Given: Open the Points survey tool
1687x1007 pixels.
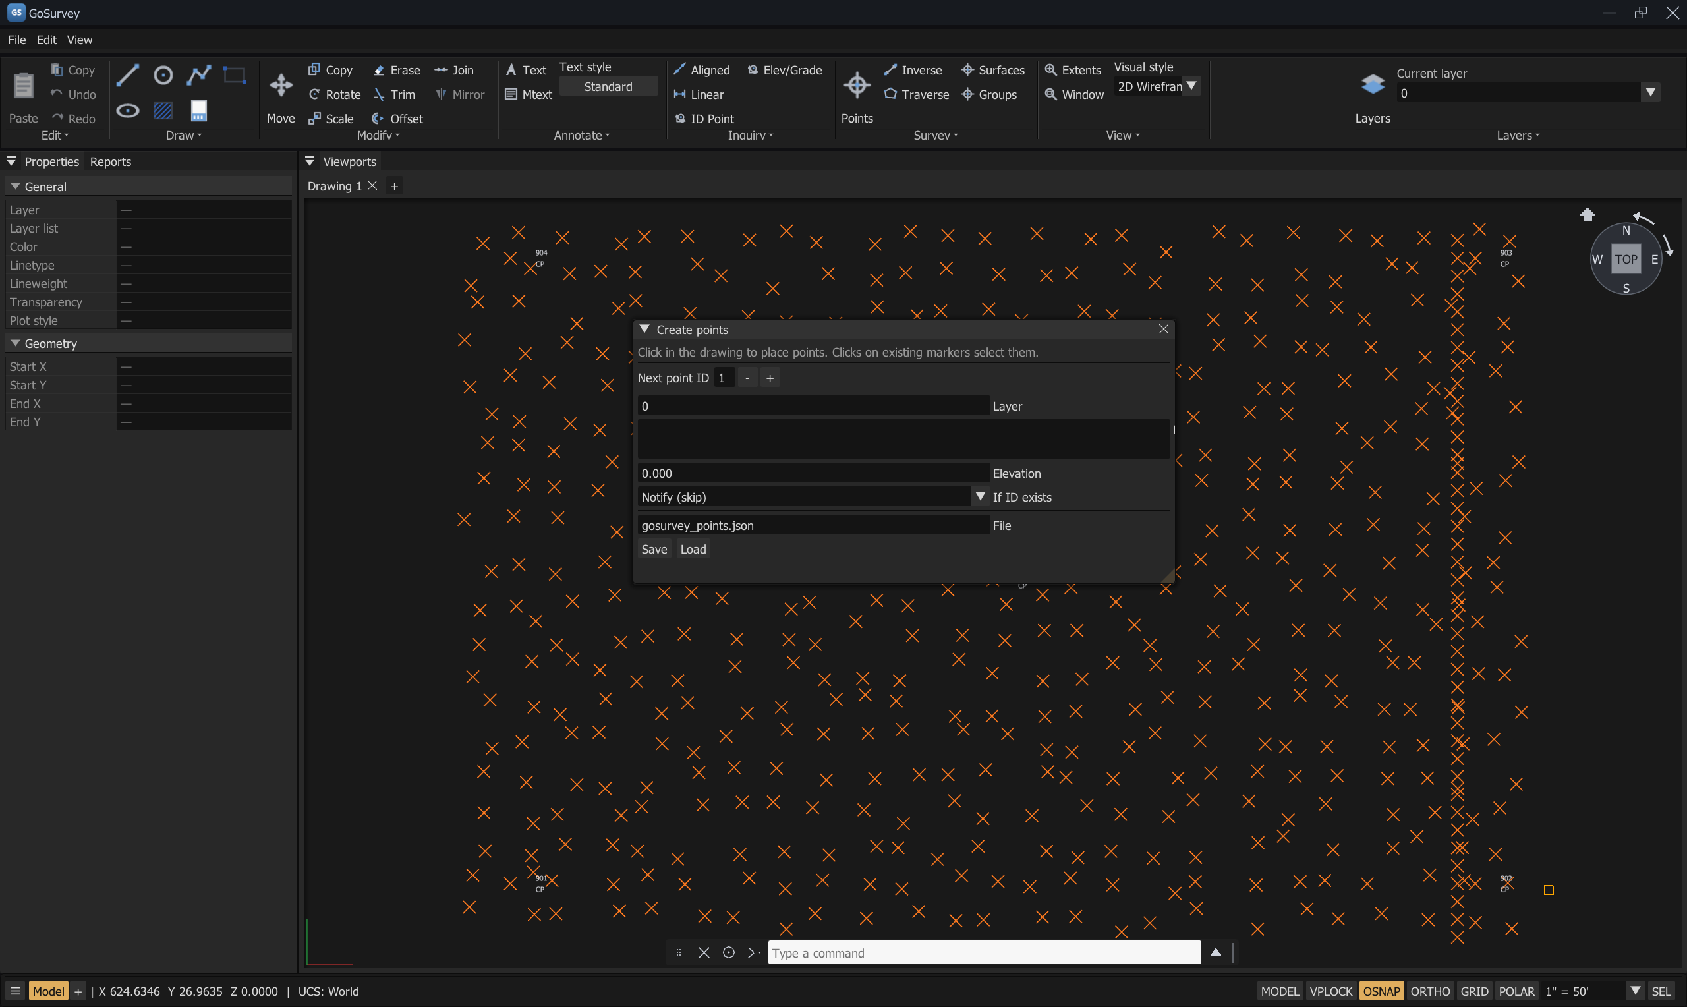Looking at the screenshot, I should [857, 86].
